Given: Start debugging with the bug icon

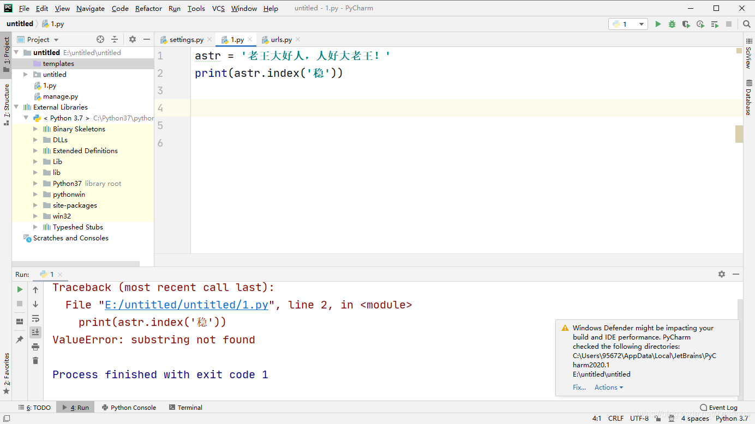Looking at the screenshot, I should point(672,24).
